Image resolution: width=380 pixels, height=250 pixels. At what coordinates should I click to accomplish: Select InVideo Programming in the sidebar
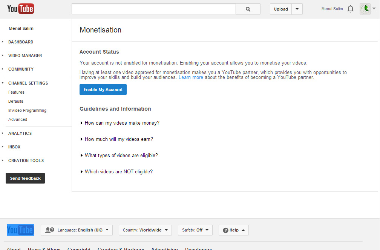pos(27,110)
